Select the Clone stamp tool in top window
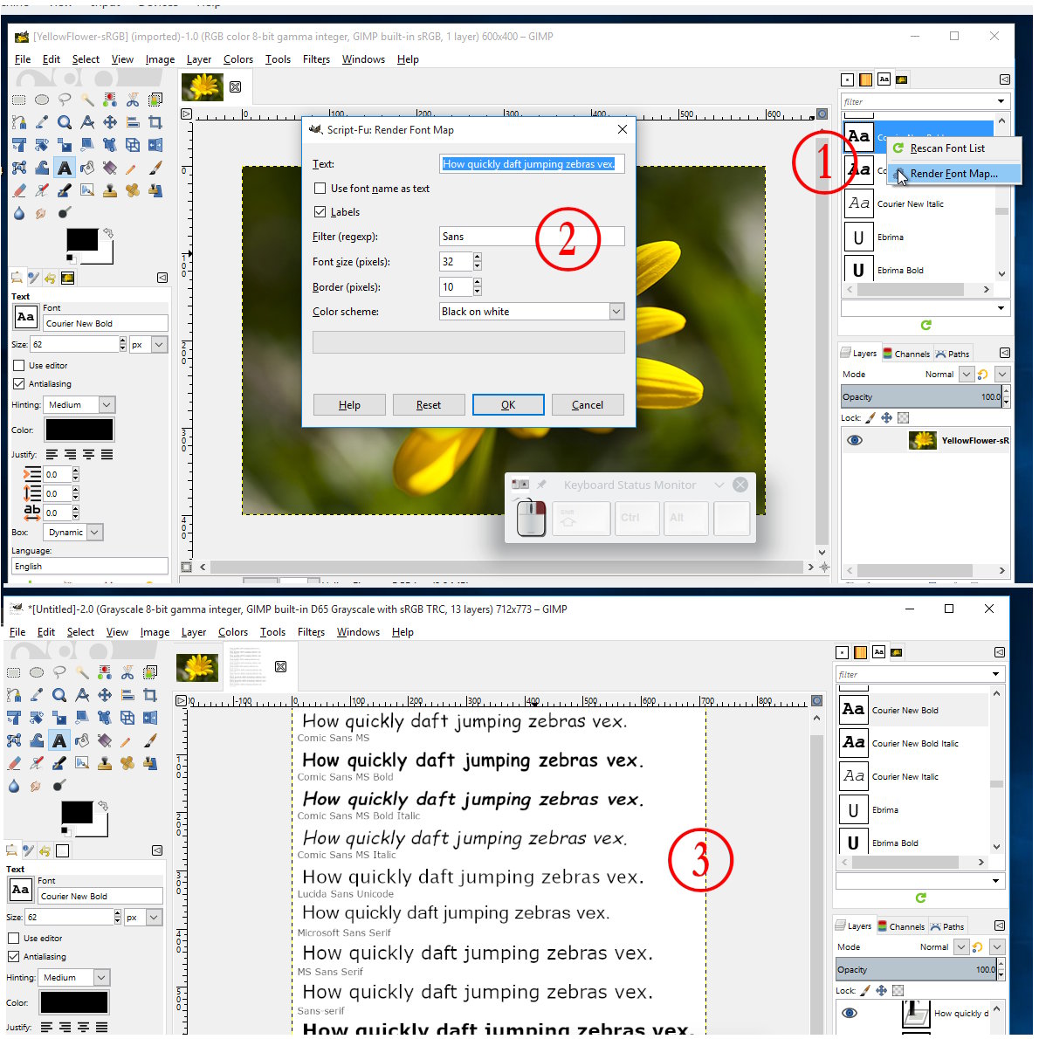The width and height of the screenshot is (1039, 1039). tap(110, 191)
